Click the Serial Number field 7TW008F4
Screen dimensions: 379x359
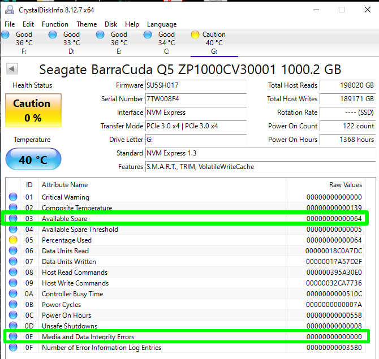point(196,99)
